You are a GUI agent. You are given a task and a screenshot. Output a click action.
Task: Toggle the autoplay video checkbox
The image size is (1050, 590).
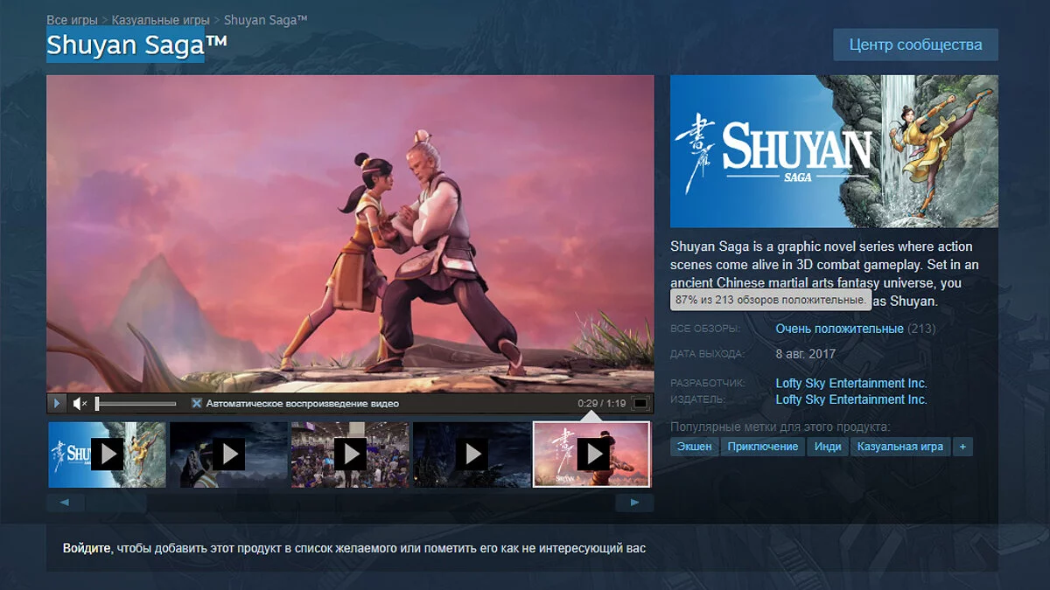tap(197, 403)
